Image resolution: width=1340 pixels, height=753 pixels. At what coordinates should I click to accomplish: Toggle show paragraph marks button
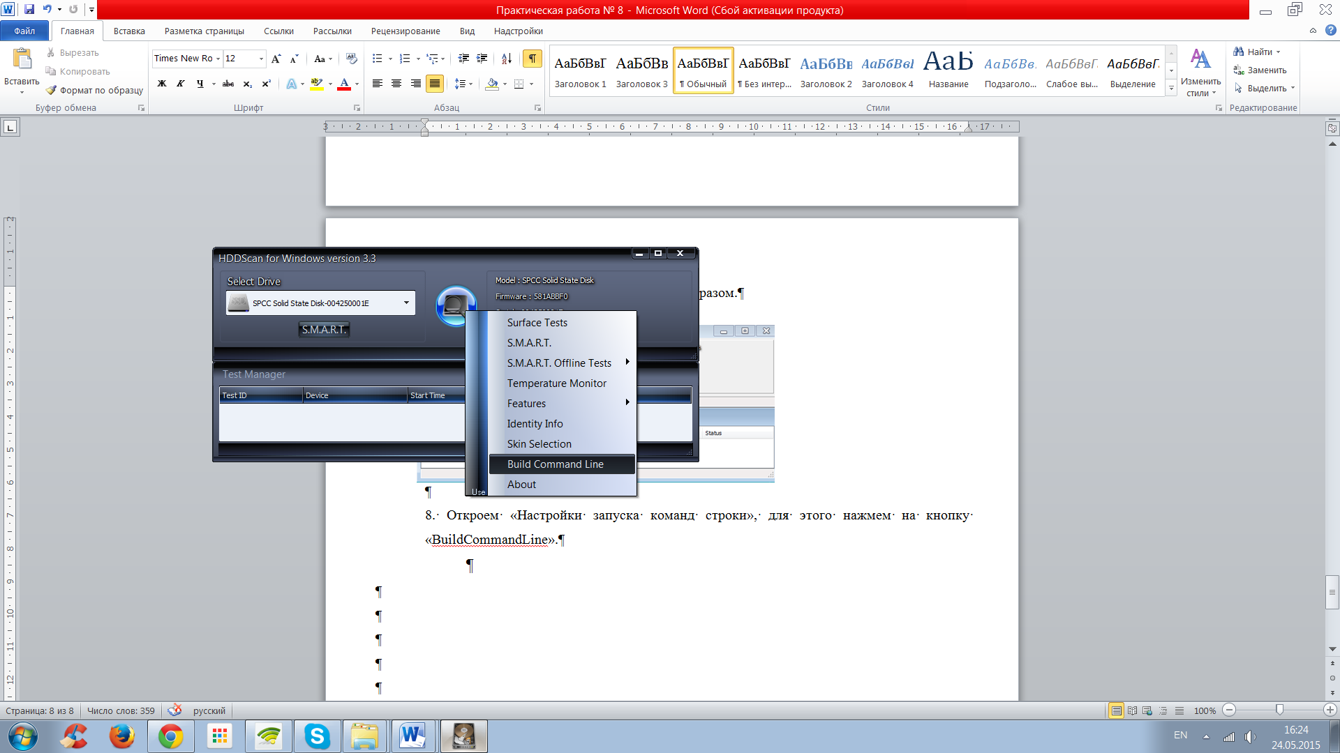coord(533,59)
